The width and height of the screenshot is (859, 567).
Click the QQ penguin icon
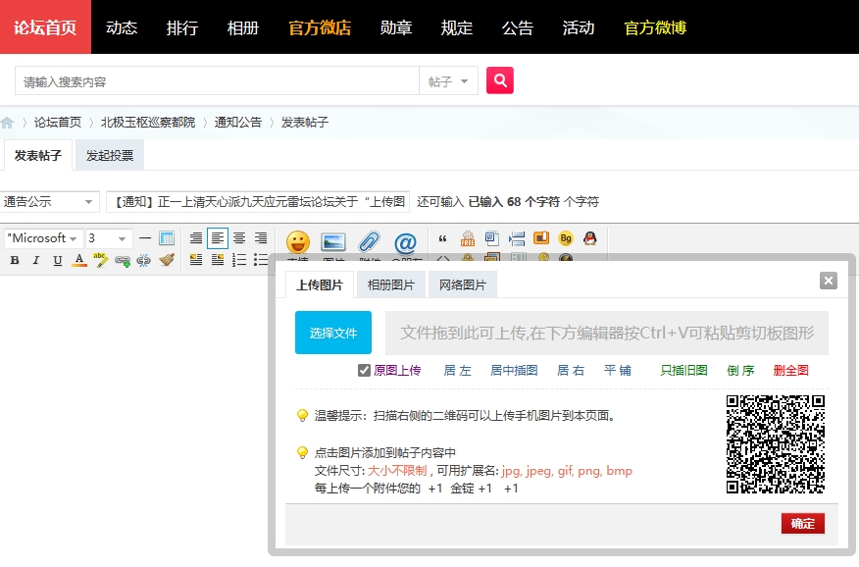(589, 238)
